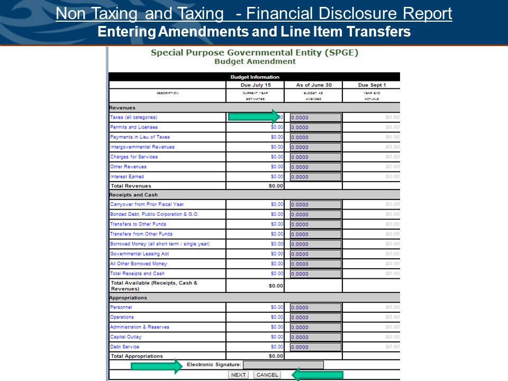Open the Capital Outlay link
Screen dimensions: 508x381
(126, 337)
